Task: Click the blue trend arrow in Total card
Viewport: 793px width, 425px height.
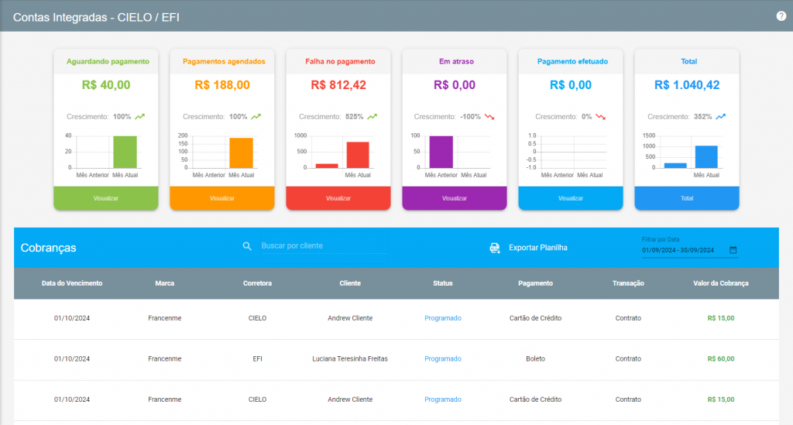Action: [721, 117]
